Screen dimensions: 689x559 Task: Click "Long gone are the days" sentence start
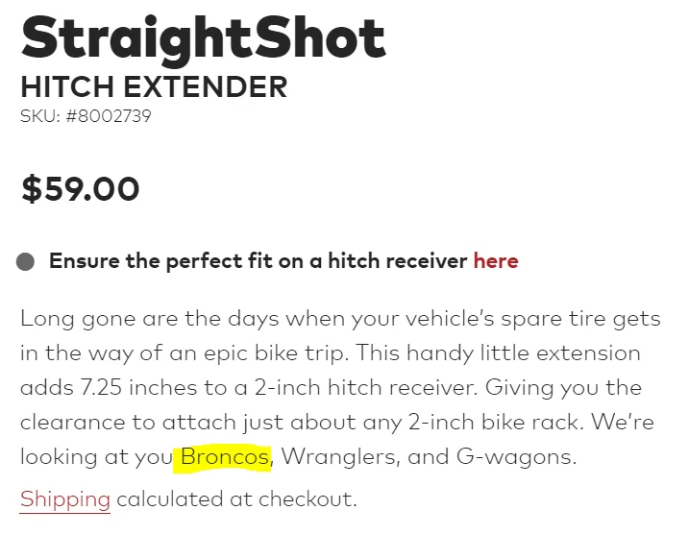149,319
